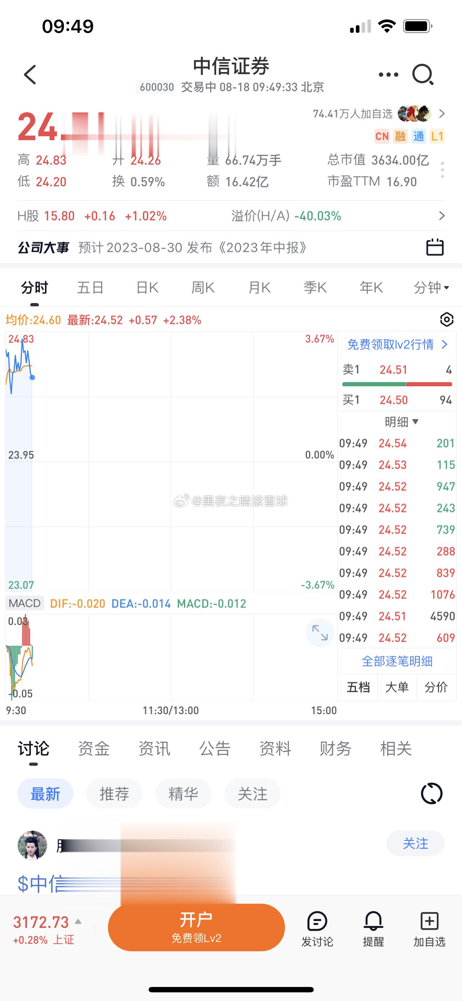462x1001 pixels.
Task: Open 免费领取lv2行情 link
Action: click(x=397, y=344)
